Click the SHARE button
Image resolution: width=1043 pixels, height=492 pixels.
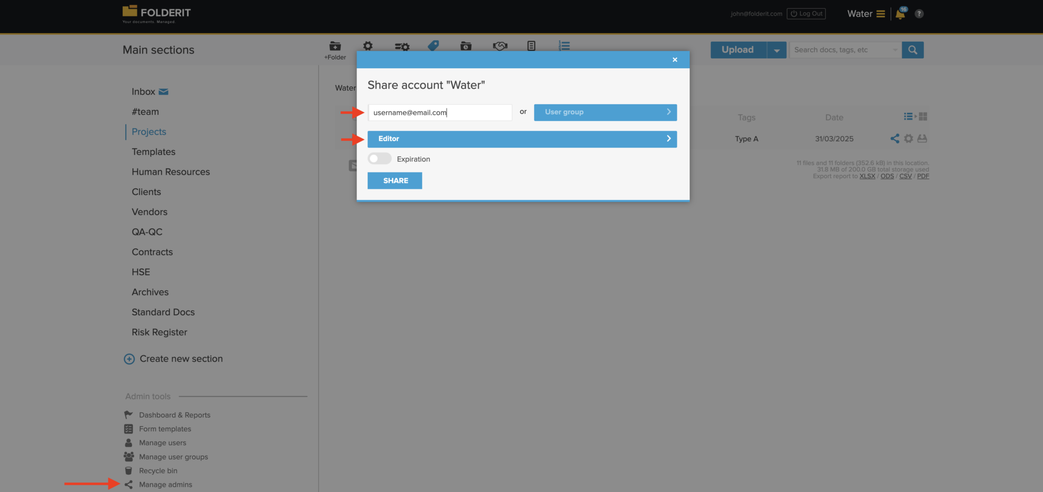point(395,181)
